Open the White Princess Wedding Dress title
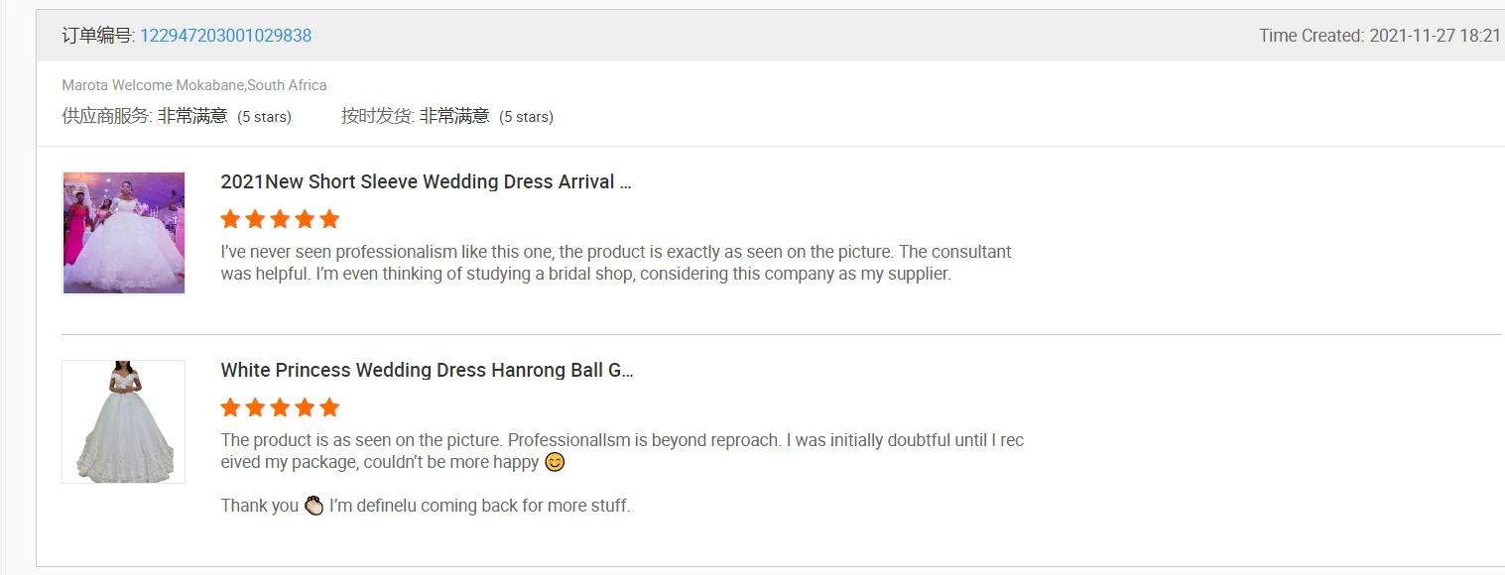The image size is (1505, 575). pyautogui.click(x=427, y=371)
